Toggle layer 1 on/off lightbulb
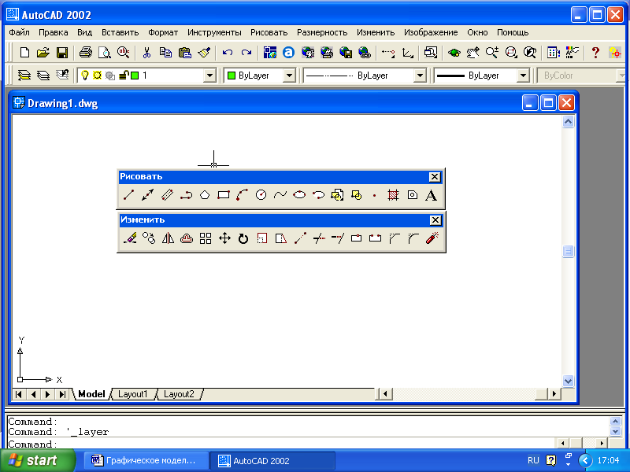Screen dimensions: 630x472 (85, 75)
